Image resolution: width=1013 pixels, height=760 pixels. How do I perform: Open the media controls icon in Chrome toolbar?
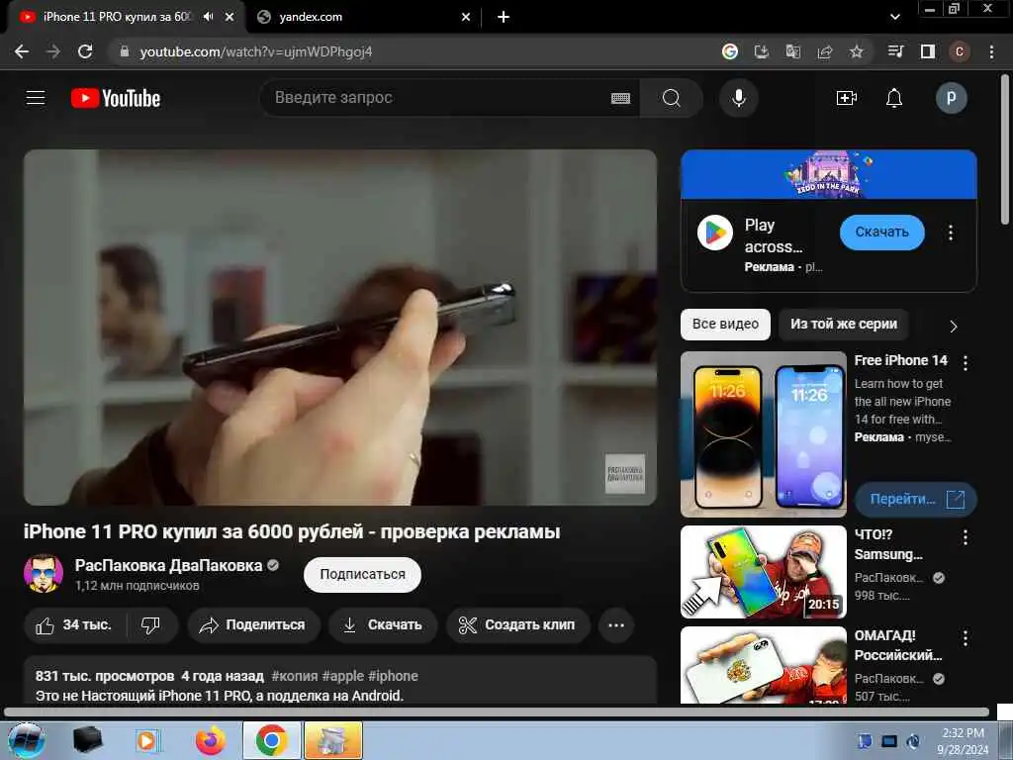[896, 51]
